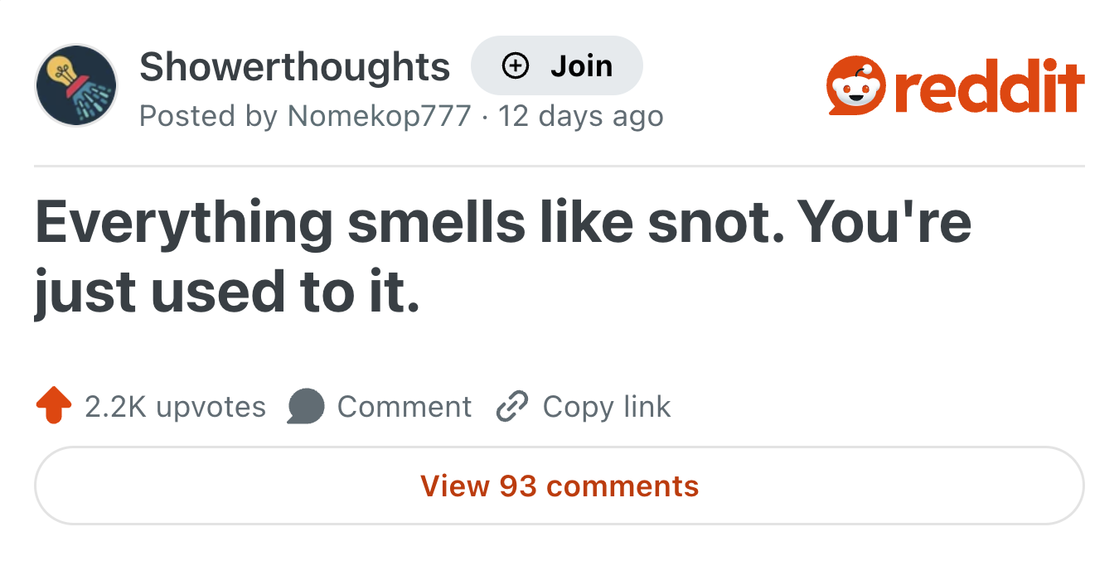
Task: Open Nomekop777's user profile
Action: [379, 116]
